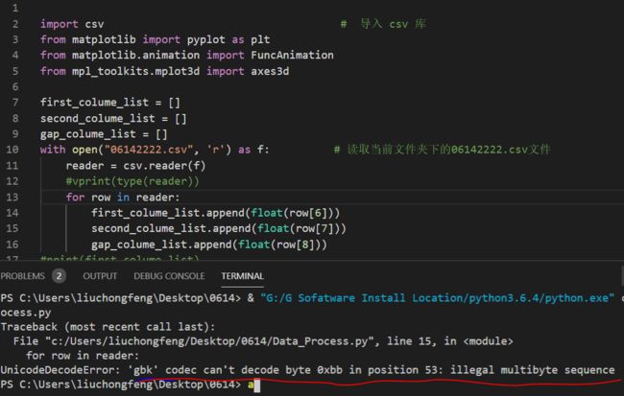The image size is (624, 396).
Task: Click 'import csv' on line 2
Action: pyautogui.click(x=72, y=24)
